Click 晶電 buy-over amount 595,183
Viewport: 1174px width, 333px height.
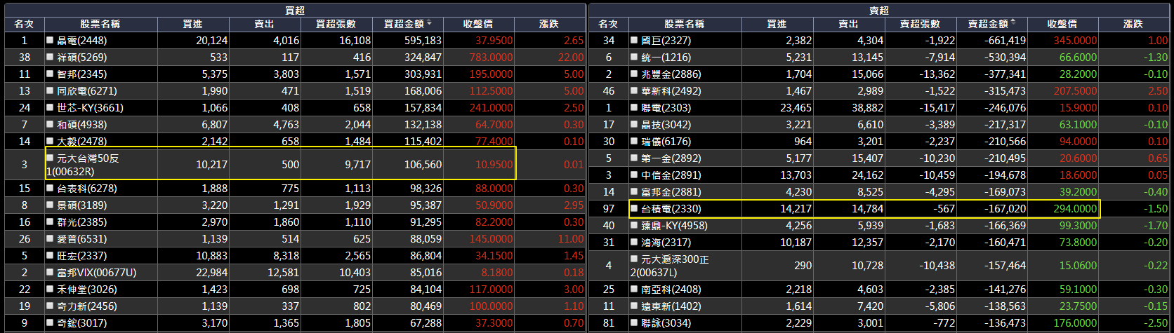point(423,41)
